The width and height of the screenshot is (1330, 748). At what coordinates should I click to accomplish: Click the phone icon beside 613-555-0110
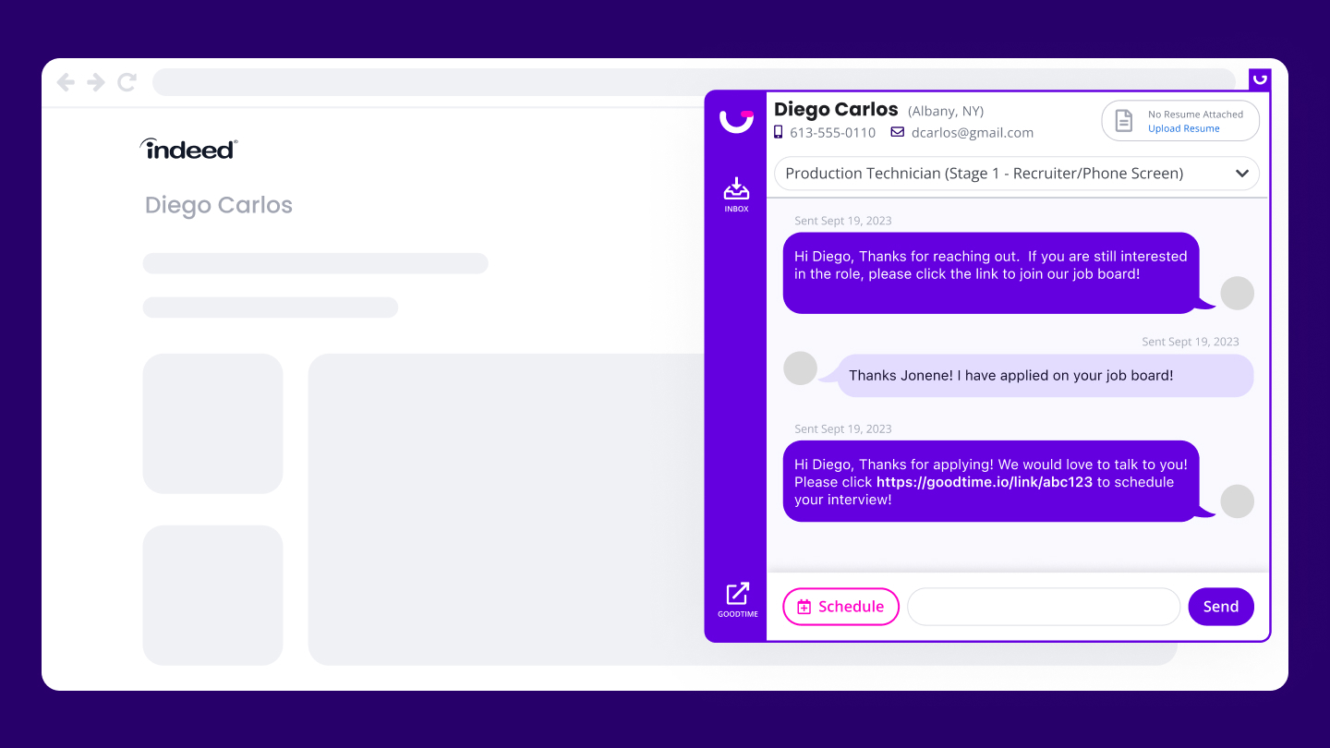779,132
